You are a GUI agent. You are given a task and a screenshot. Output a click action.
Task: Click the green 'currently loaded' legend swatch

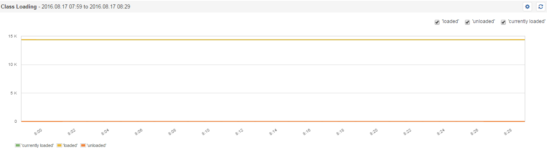click(17, 145)
